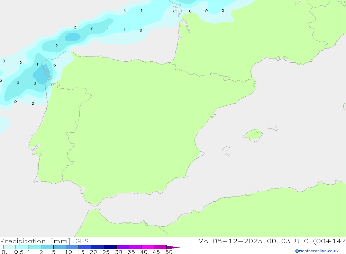The height and width of the screenshot is (254, 346).
Task: Click the '00..03 UTC' time range text
Action: [288, 241]
